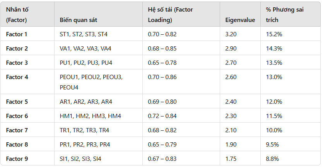Select the Factor 3 loading range 0.65 – 0.78
Viewport: 323px width, 167px height.
pos(162,63)
